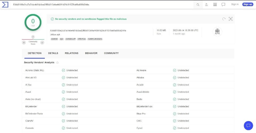Click the green check banner icon
256x133 pixels.
click(52, 19)
